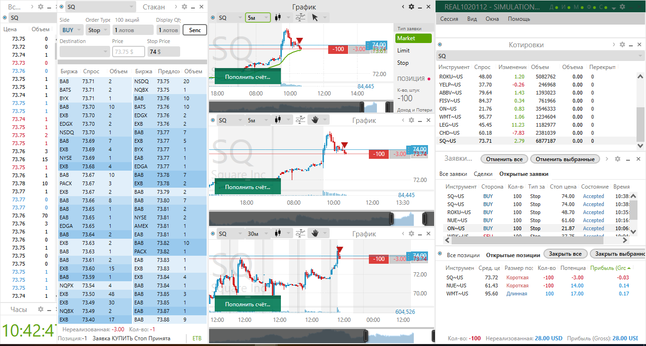The height and width of the screenshot is (346, 646).
Task: Open the SQ symbol dropdown in the top chart
Action: tap(229, 17)
